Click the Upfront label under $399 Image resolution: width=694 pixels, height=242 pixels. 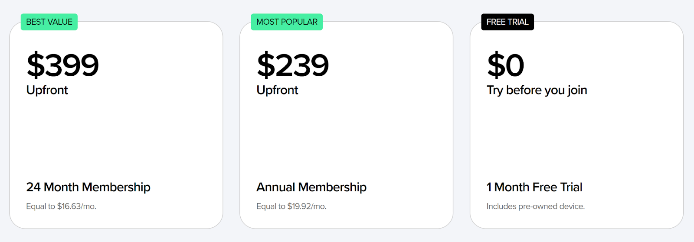[47, 90]
